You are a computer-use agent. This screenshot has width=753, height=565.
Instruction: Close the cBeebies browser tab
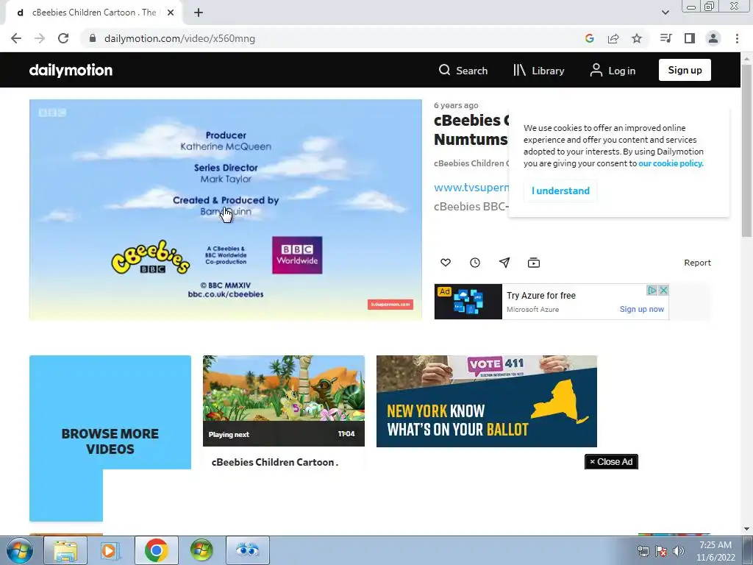(171, 13)
